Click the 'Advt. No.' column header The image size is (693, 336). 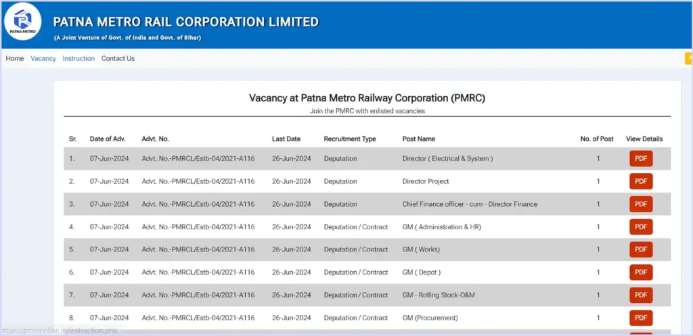(155, 139)
